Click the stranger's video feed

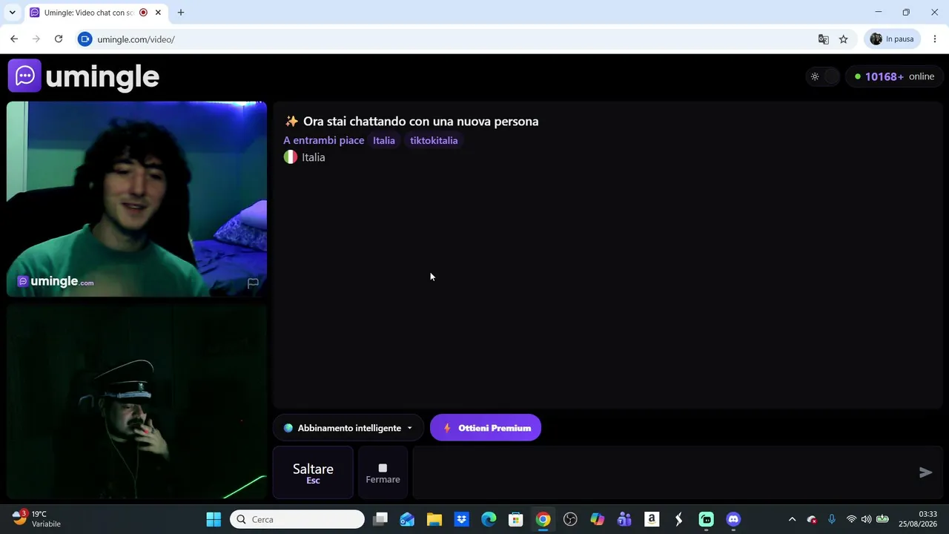(136, 199)
